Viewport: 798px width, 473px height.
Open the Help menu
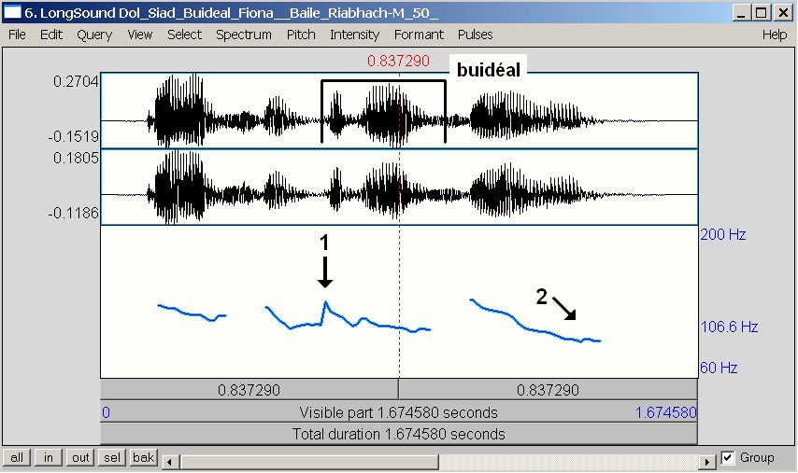(775, 35)
